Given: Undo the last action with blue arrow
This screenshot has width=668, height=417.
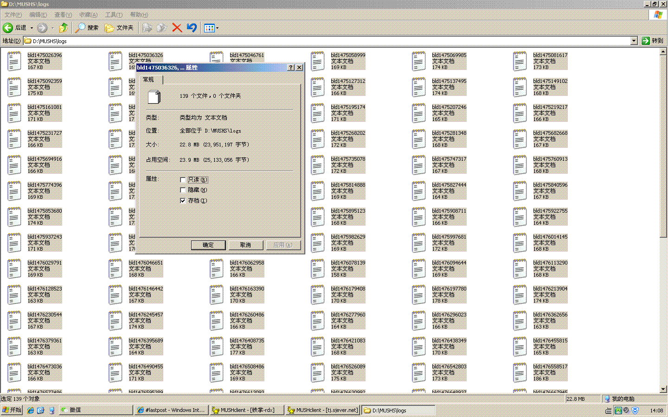Looking at the screenshot, I should coord(192,28).
